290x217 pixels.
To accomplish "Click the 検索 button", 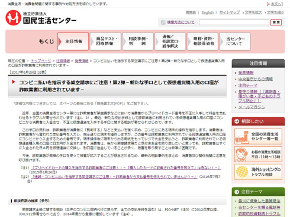I will point(276,22).
